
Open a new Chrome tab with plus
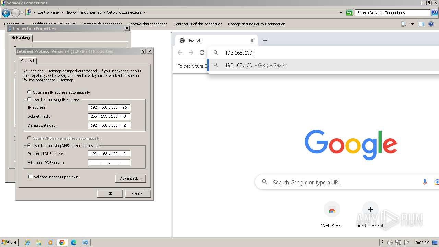(x=265, y=40)
